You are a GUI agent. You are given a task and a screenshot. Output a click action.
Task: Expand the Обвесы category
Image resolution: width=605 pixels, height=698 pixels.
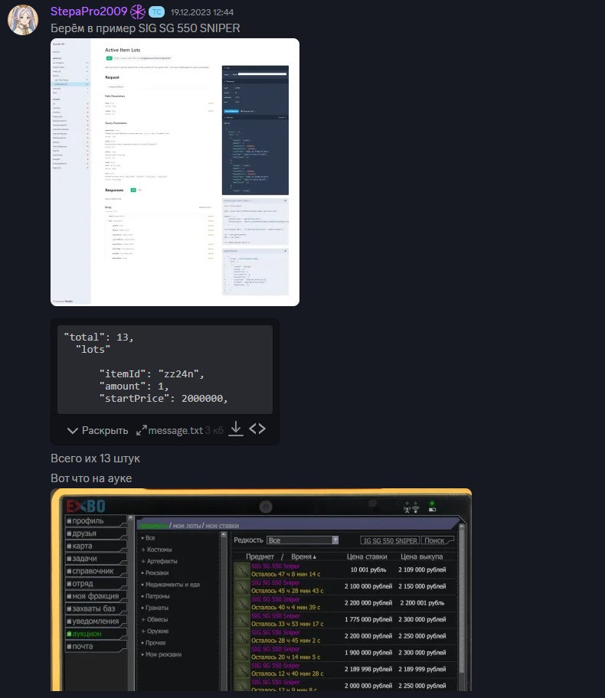(154, 619)
